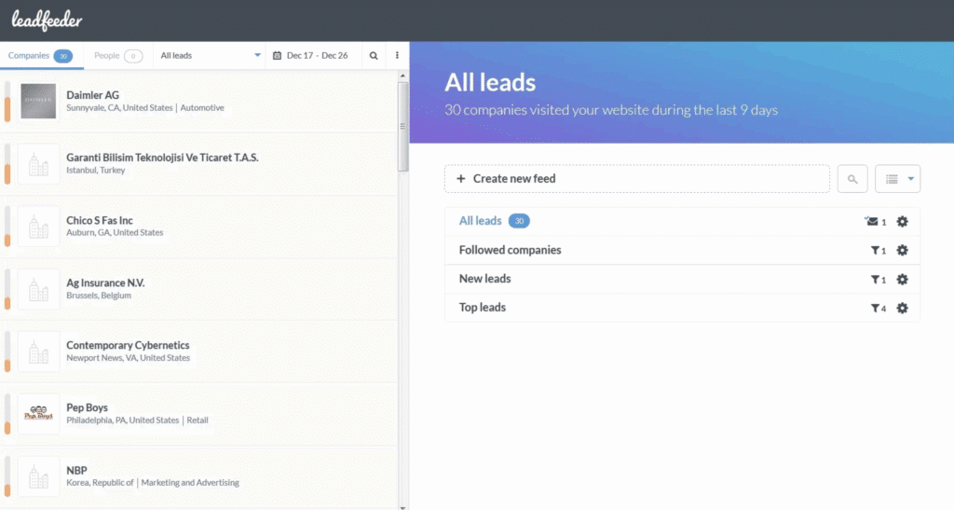Open the Followed companies feed
Image resolution: width=954 pixels, height=510 pixels.
click(510, 250)
